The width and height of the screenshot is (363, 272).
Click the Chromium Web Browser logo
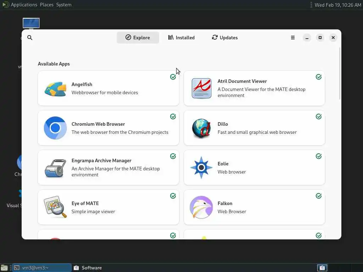click(x=55, y=128)
